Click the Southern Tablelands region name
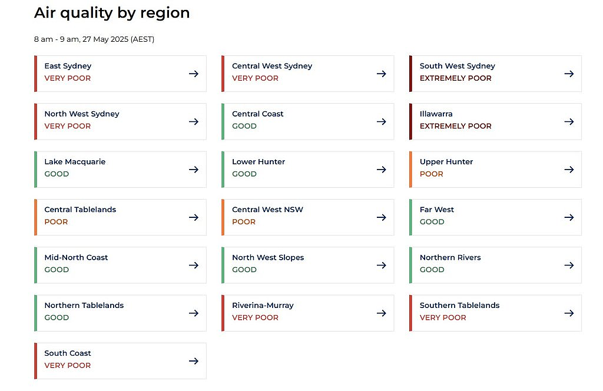The width and height of the screenshot is (603, 391). (x=459, y=305)
